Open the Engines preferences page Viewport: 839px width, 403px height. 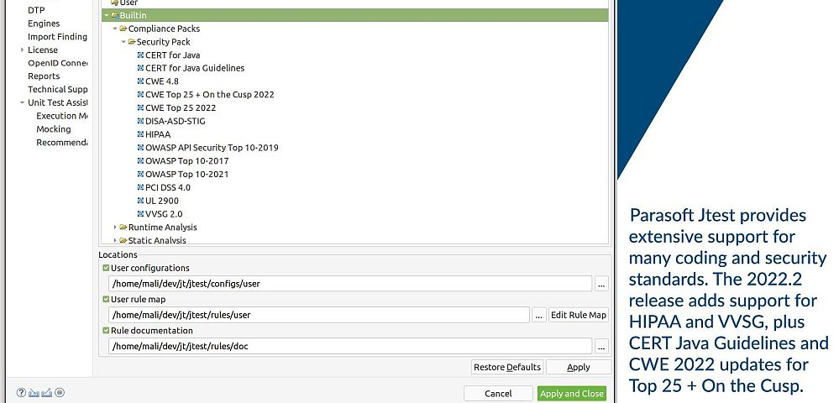[x=44, y=24]
